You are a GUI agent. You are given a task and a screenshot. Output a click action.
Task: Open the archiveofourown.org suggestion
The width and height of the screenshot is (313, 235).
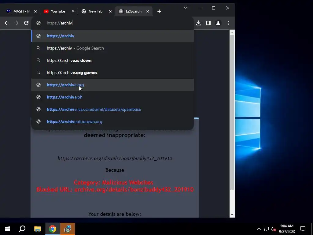pyautogui.click(x=112, y=121)
